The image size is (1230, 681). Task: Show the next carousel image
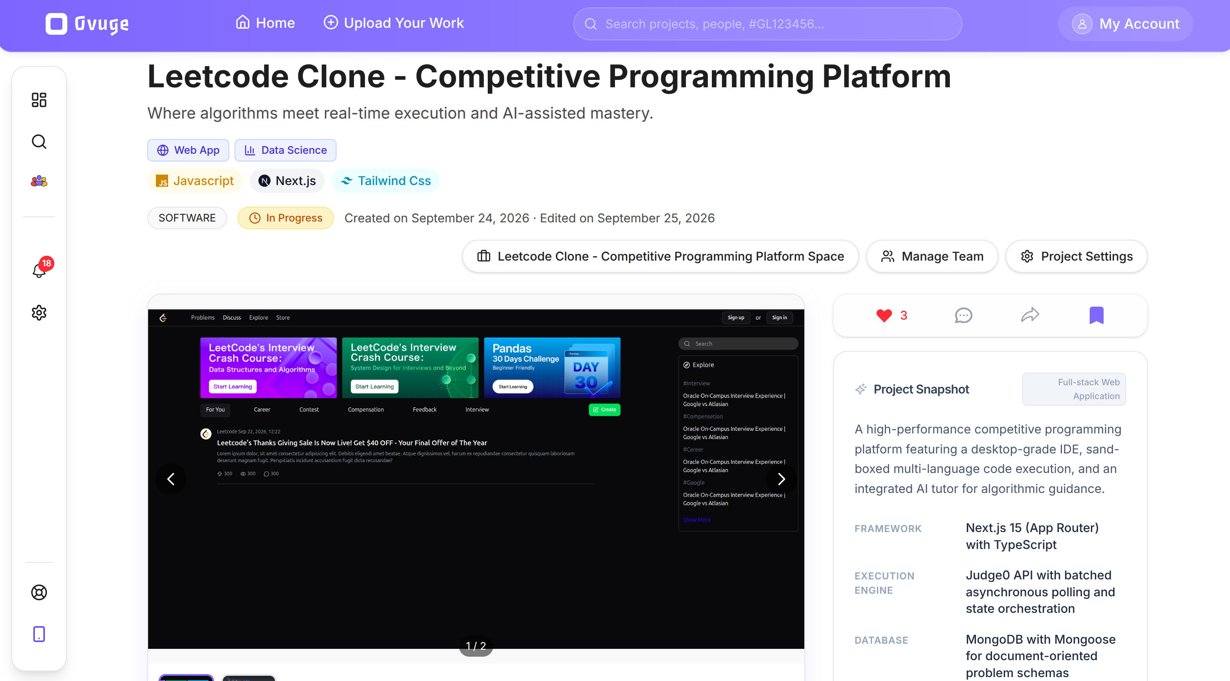[x=781, y=479]
